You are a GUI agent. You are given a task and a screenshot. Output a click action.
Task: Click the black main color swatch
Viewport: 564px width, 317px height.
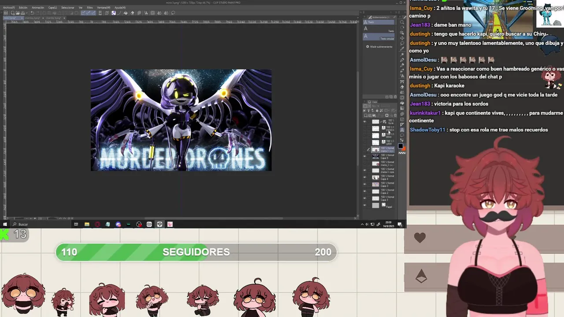click(x=400, y=146)
